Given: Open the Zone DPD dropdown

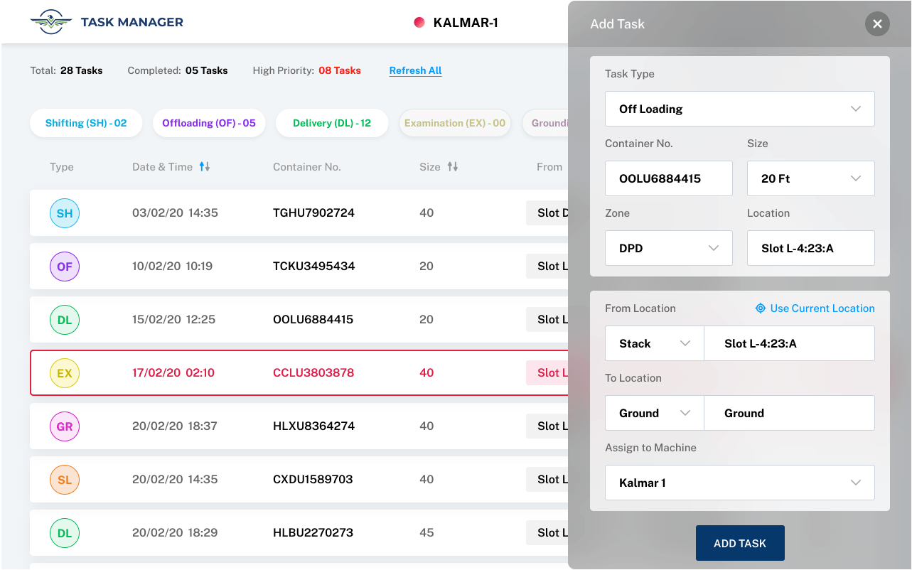Looking at the screenshot, I should (x=668, y=248).
